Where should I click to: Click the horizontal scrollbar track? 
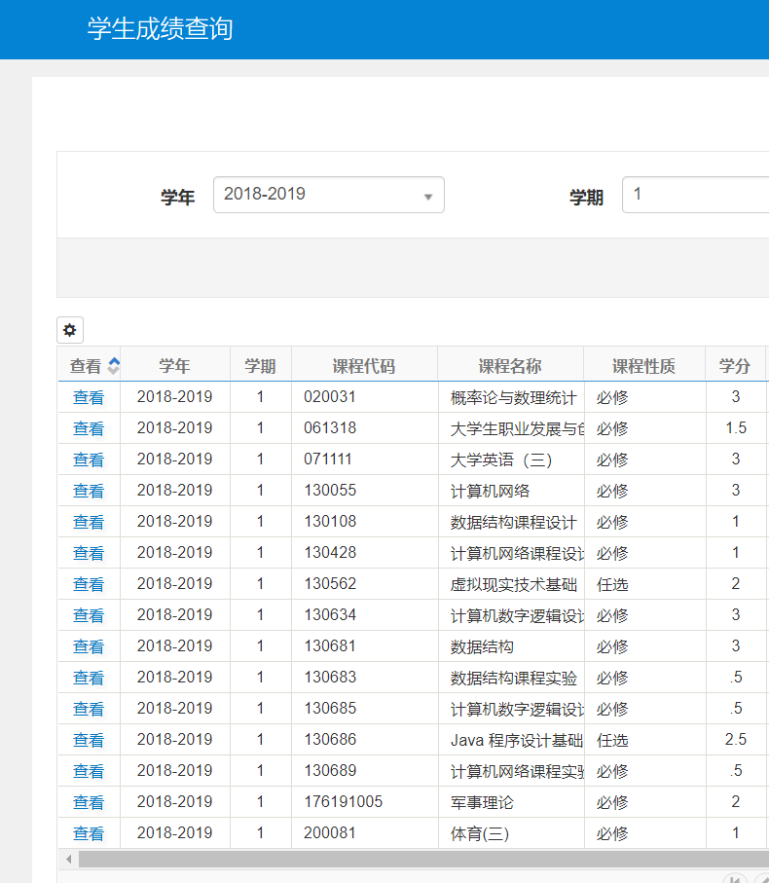coord(423,860)
